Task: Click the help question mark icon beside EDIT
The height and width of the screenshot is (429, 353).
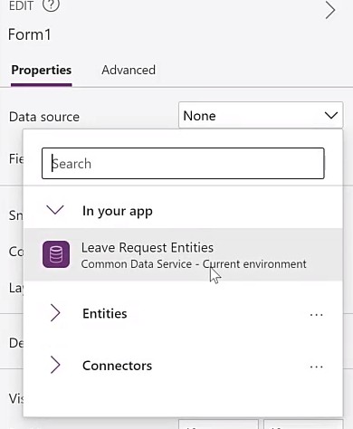Action: pos(51,5)
